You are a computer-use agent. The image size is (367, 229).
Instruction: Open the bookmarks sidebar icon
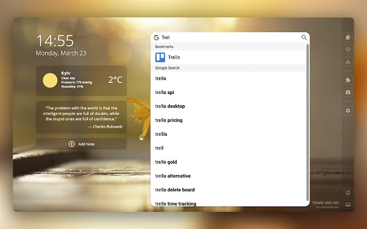click(348, 37)
